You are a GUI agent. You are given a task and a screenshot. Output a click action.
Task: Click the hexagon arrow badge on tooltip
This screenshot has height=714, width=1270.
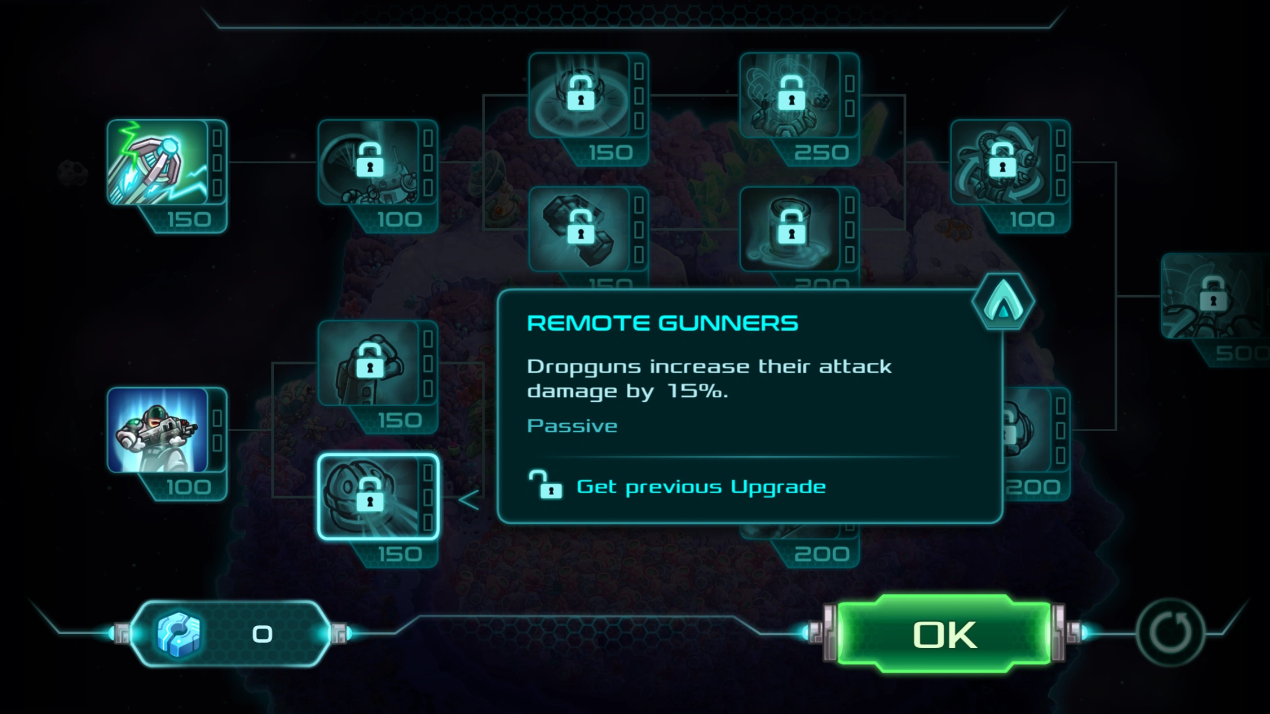click(x=1004, y=302)
